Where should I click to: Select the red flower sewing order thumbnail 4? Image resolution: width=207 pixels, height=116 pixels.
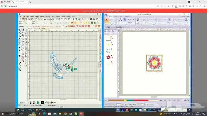pyautogui.click(x=108, y=57)
